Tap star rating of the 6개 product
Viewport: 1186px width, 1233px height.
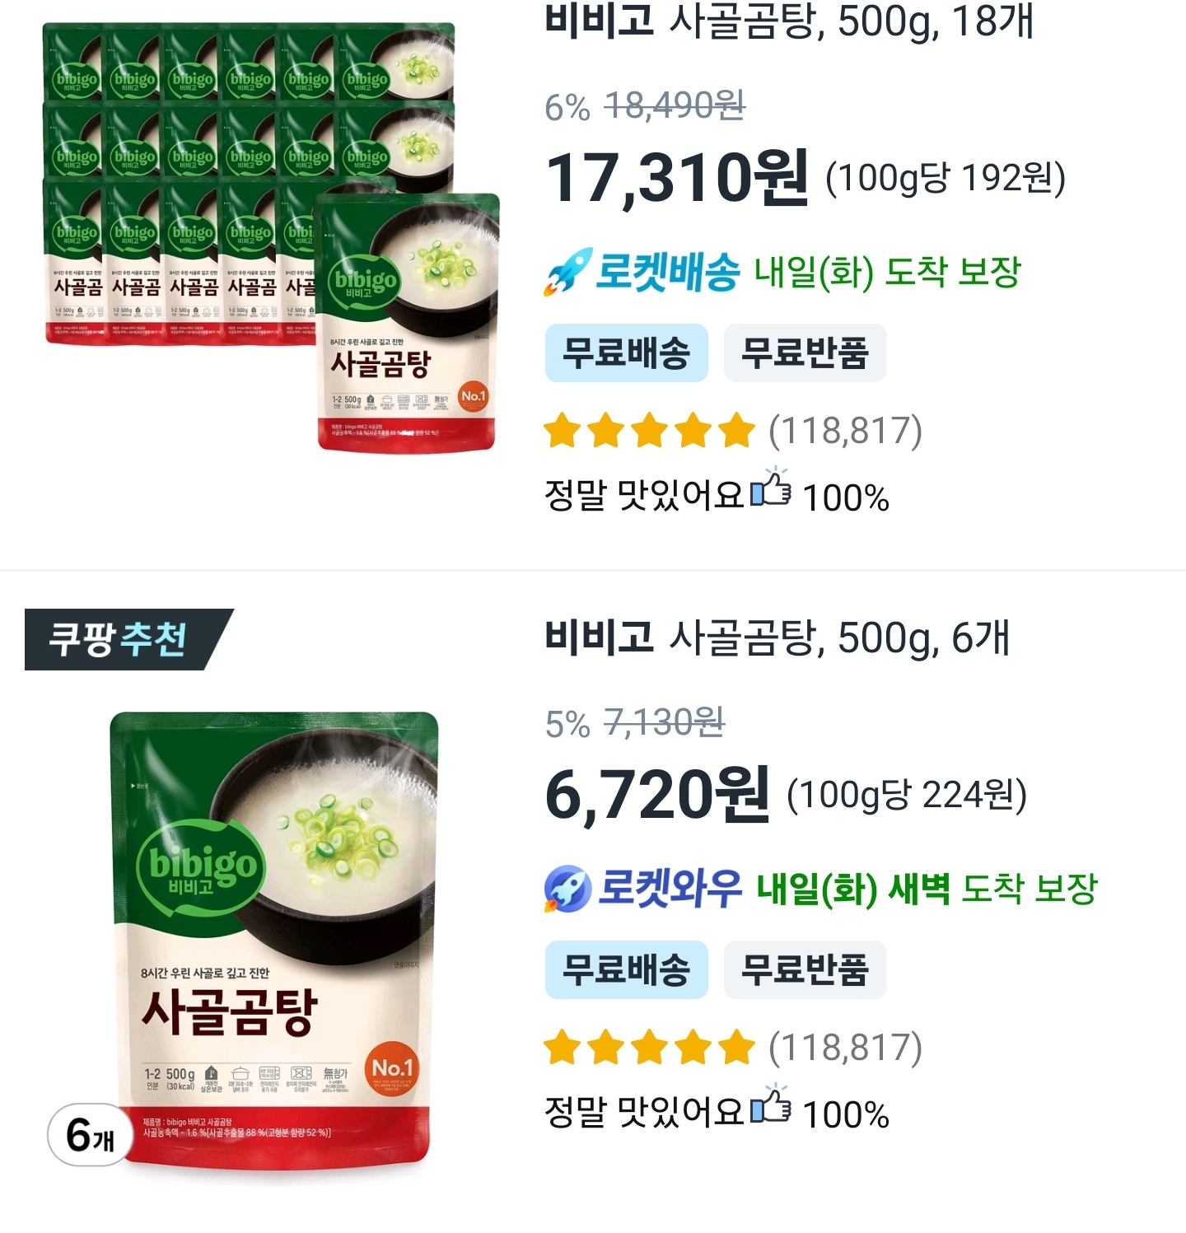649,1048
